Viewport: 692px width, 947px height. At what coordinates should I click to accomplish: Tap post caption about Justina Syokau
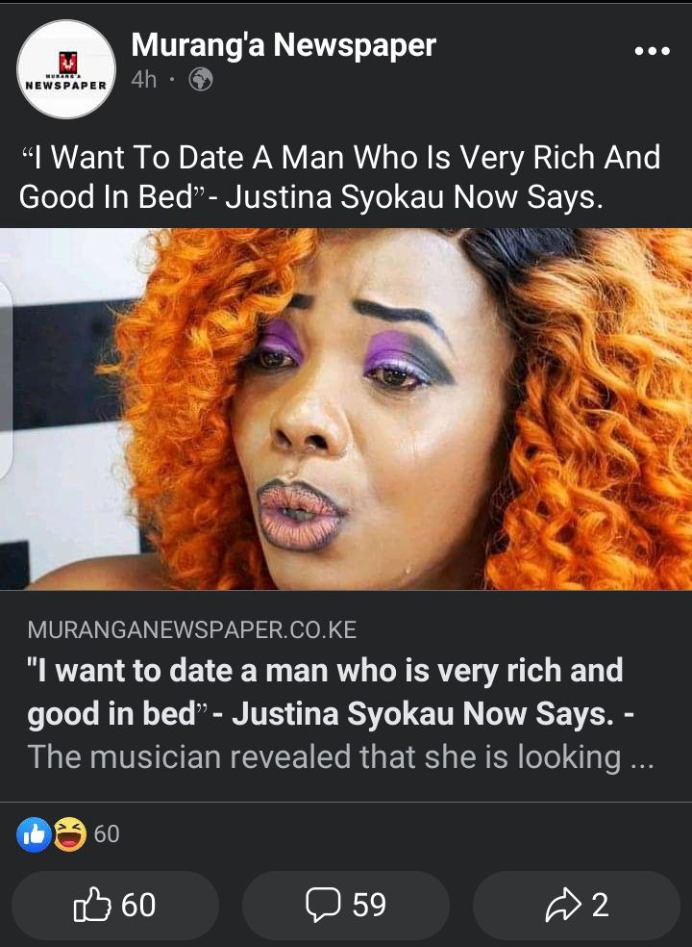tap(339, 177)
